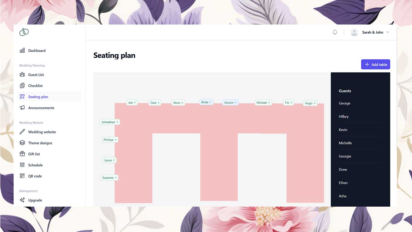Image resolution: width=412 pixels, height=232 pixels.
Task: Open notifications via the bell icon
Action: (334, 32)
